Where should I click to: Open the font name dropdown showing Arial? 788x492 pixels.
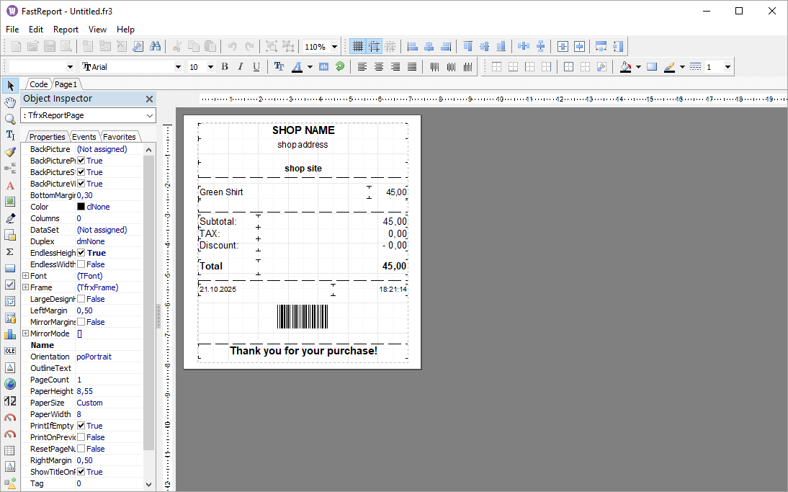177,66
